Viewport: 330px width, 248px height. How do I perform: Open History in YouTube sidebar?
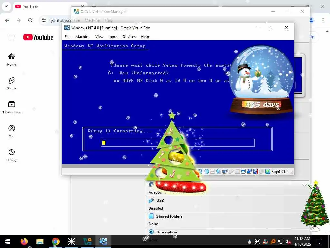pyautogui.click(x=12, y=155)
